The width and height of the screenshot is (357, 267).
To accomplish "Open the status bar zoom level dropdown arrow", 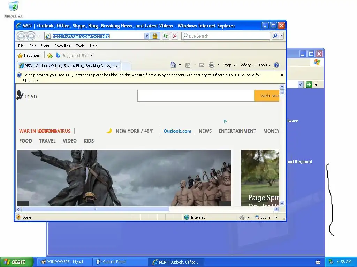I will pos(276,217).
